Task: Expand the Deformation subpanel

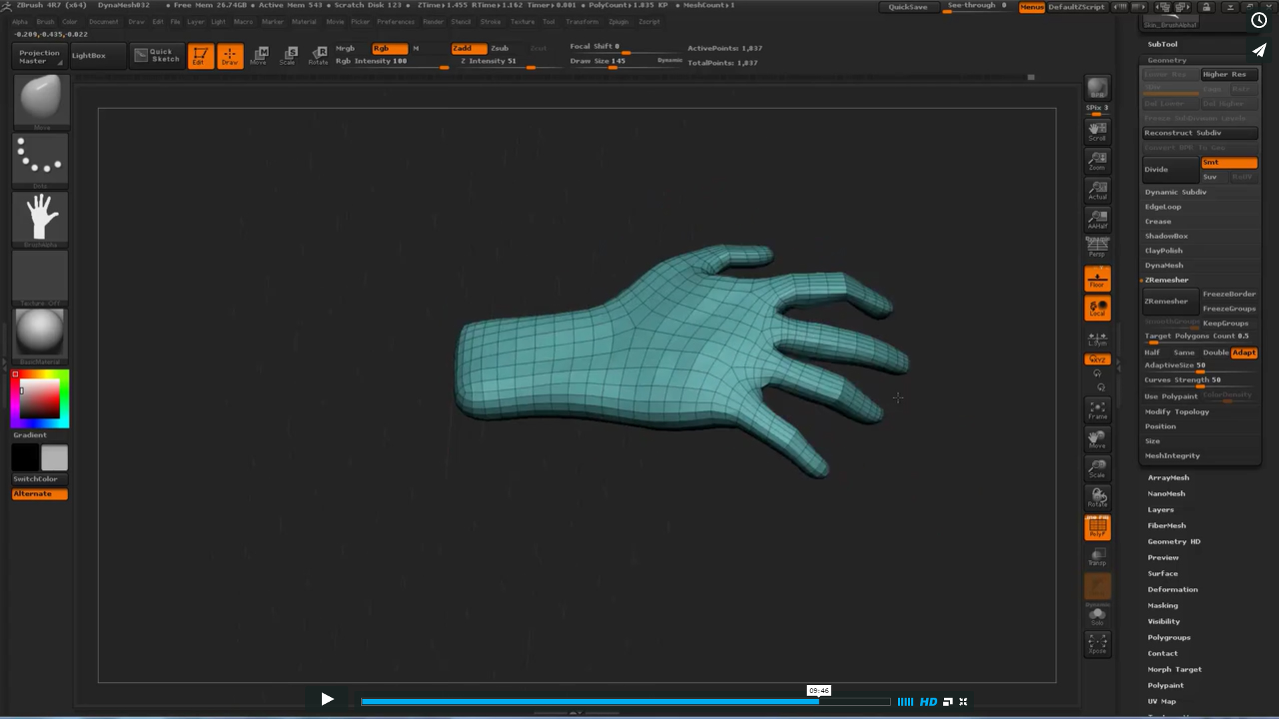Action: coord(1172,589)
